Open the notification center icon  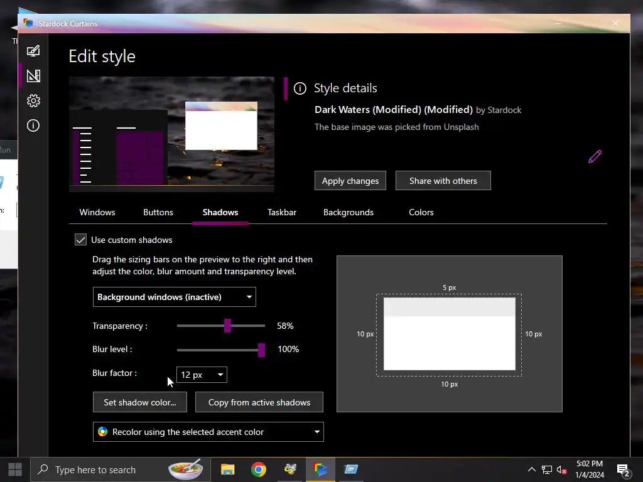(624, 470)
